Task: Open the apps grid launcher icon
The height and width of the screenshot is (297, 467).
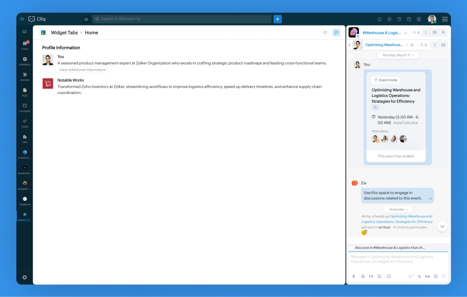Action: coord(445,19)
